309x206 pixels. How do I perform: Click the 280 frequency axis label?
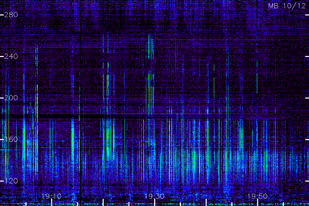coord(11,15)
